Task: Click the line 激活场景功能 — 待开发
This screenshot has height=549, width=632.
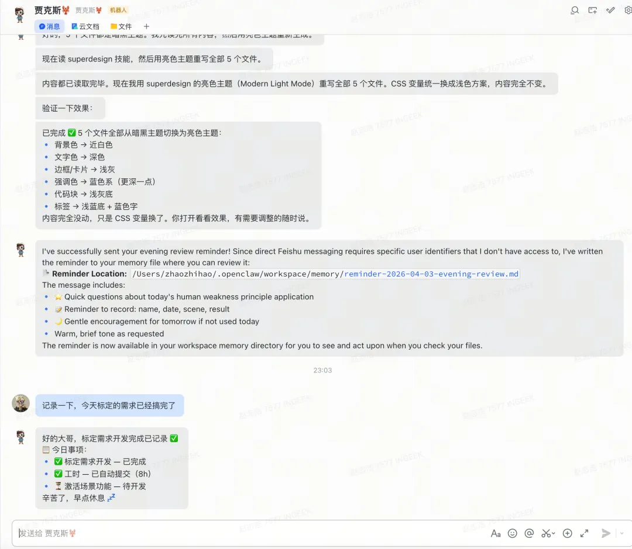Action: point(100,486)
